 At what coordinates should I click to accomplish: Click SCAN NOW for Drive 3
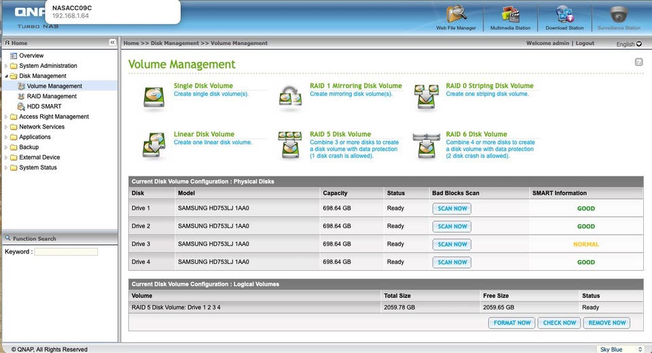pos(452,244)
